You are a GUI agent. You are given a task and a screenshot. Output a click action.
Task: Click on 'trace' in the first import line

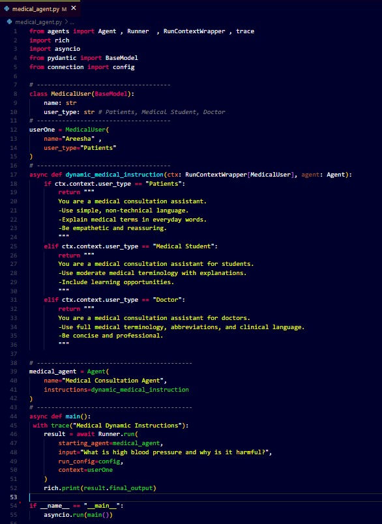click(245, 31)
